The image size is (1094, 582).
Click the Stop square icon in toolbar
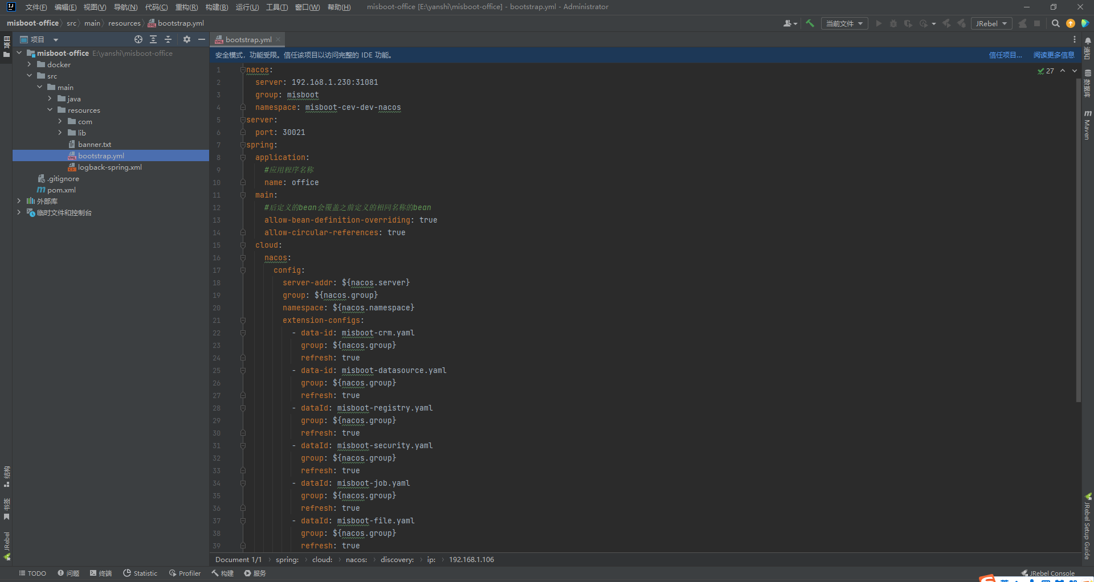(1037, 23)
